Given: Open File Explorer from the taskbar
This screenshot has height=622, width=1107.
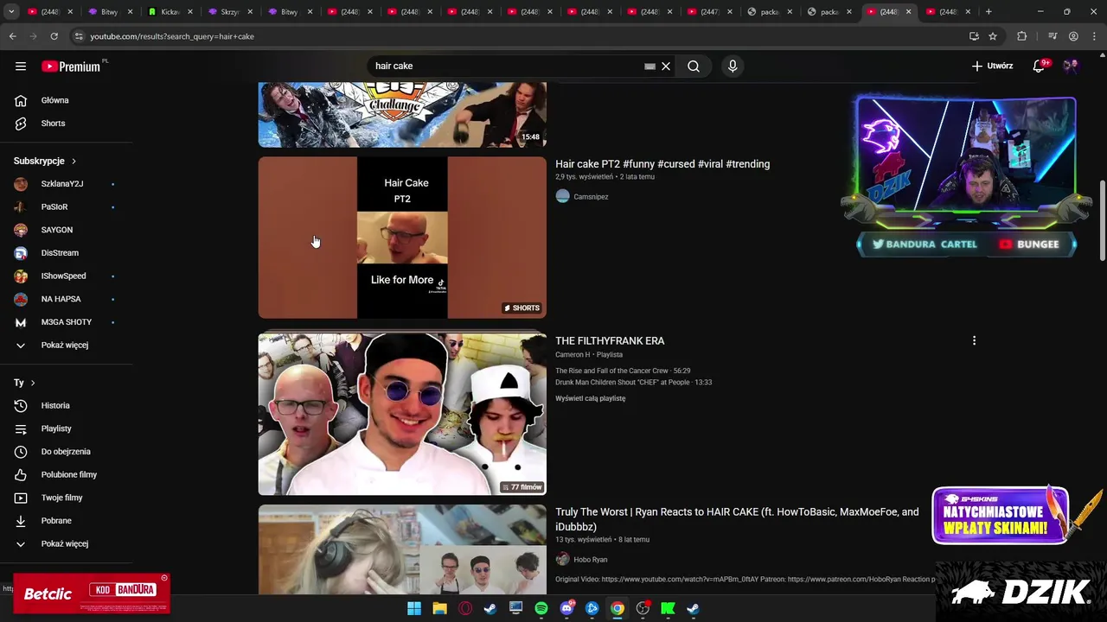Looking at the screenshot, I should click(439, 608).
